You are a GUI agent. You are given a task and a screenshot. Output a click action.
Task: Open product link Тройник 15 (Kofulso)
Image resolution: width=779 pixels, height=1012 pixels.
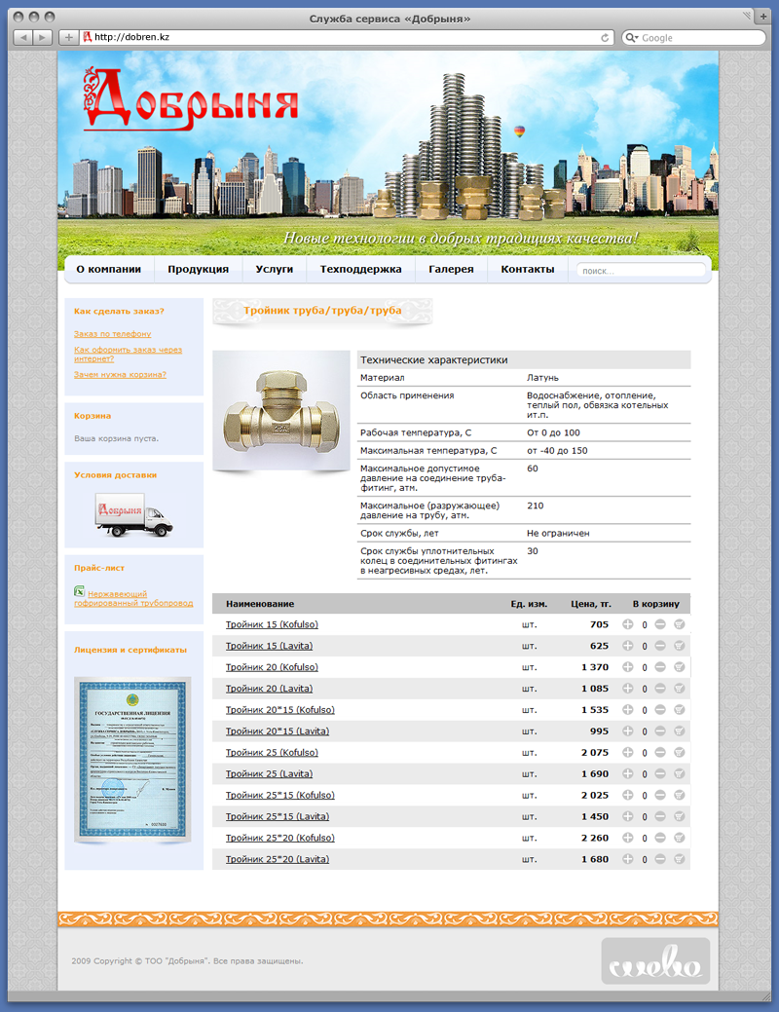click(x=272, y=624)
